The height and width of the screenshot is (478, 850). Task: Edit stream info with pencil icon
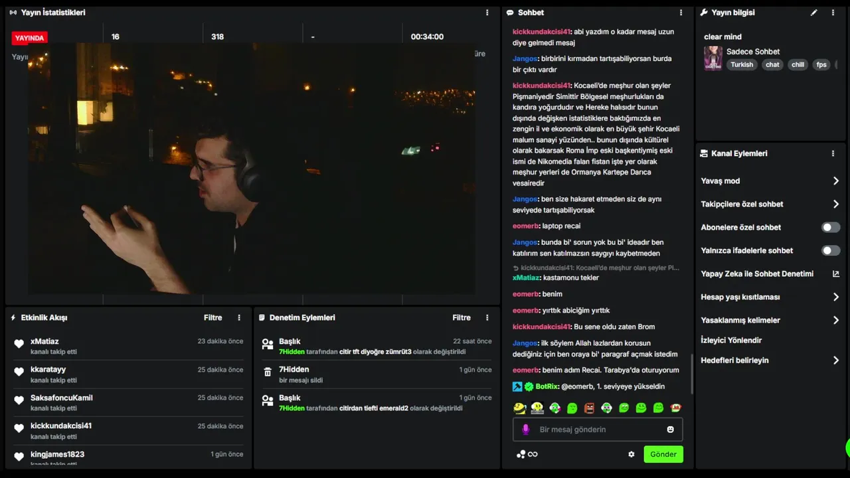click(x=814, y=13)
